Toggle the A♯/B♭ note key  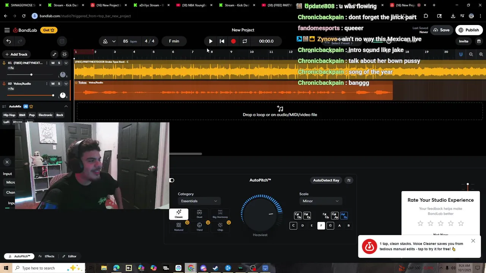[344, 216]
